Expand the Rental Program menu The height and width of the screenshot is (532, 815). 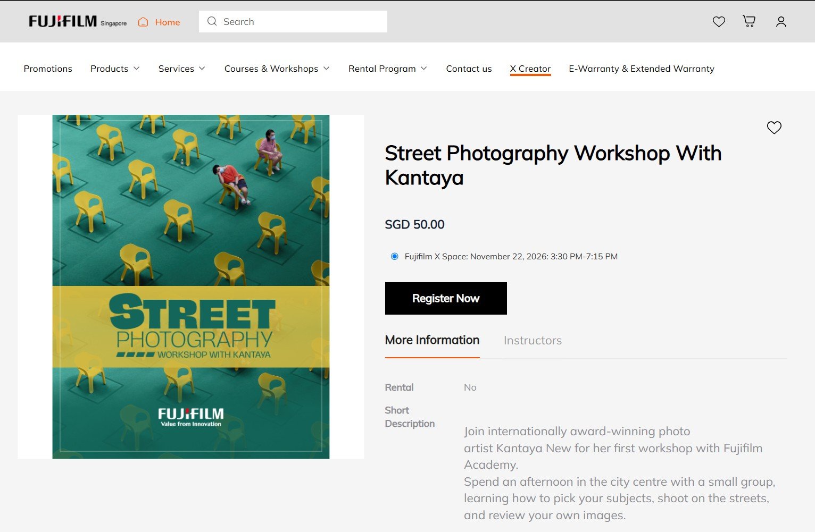(x=388, y=69)
